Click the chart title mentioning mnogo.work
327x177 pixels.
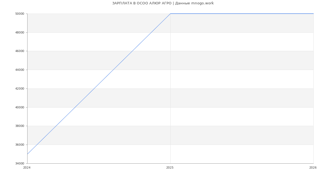[x=163, y=3]
